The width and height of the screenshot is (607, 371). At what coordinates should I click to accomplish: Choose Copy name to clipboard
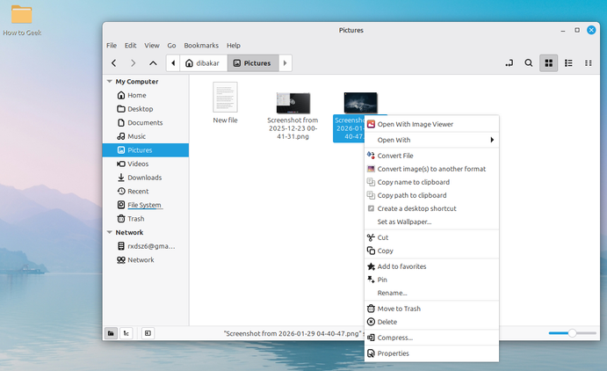pos(431,182)
